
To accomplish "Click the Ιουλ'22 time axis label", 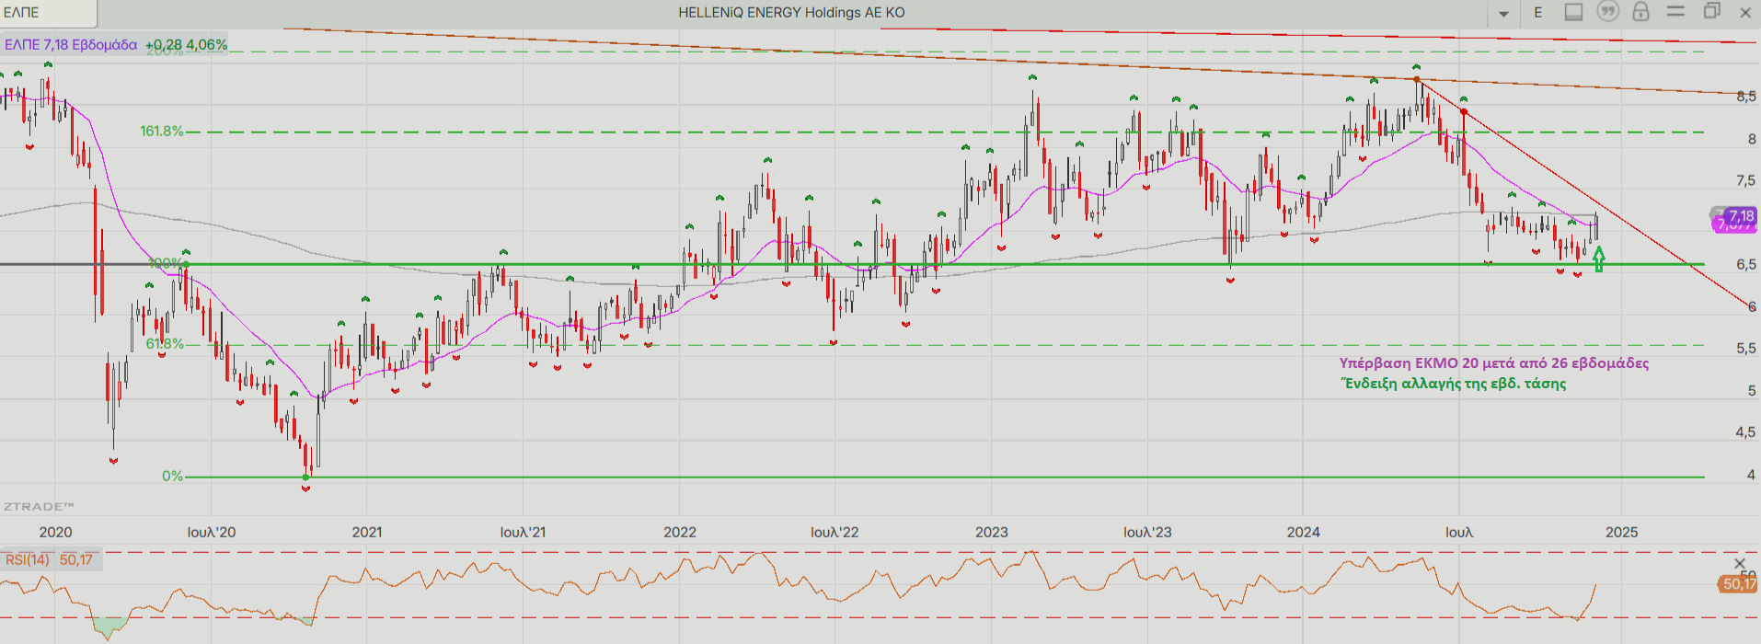I will (834, 532).
